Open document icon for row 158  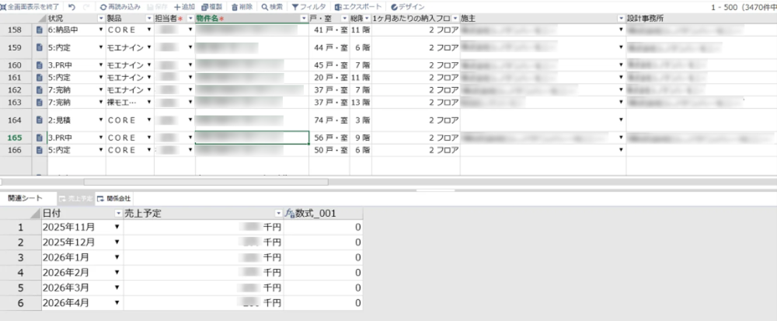coord(39,30)
